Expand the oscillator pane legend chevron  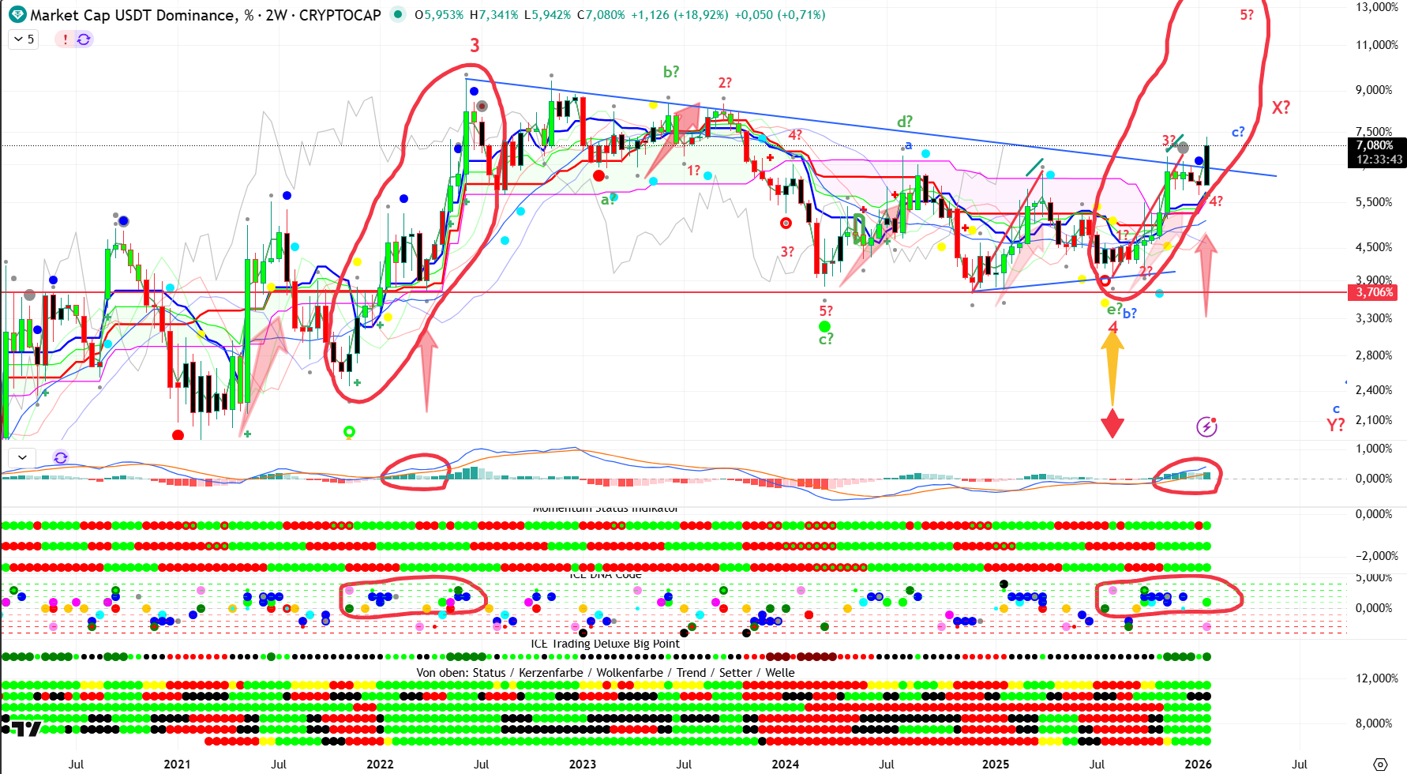(22, 457)
